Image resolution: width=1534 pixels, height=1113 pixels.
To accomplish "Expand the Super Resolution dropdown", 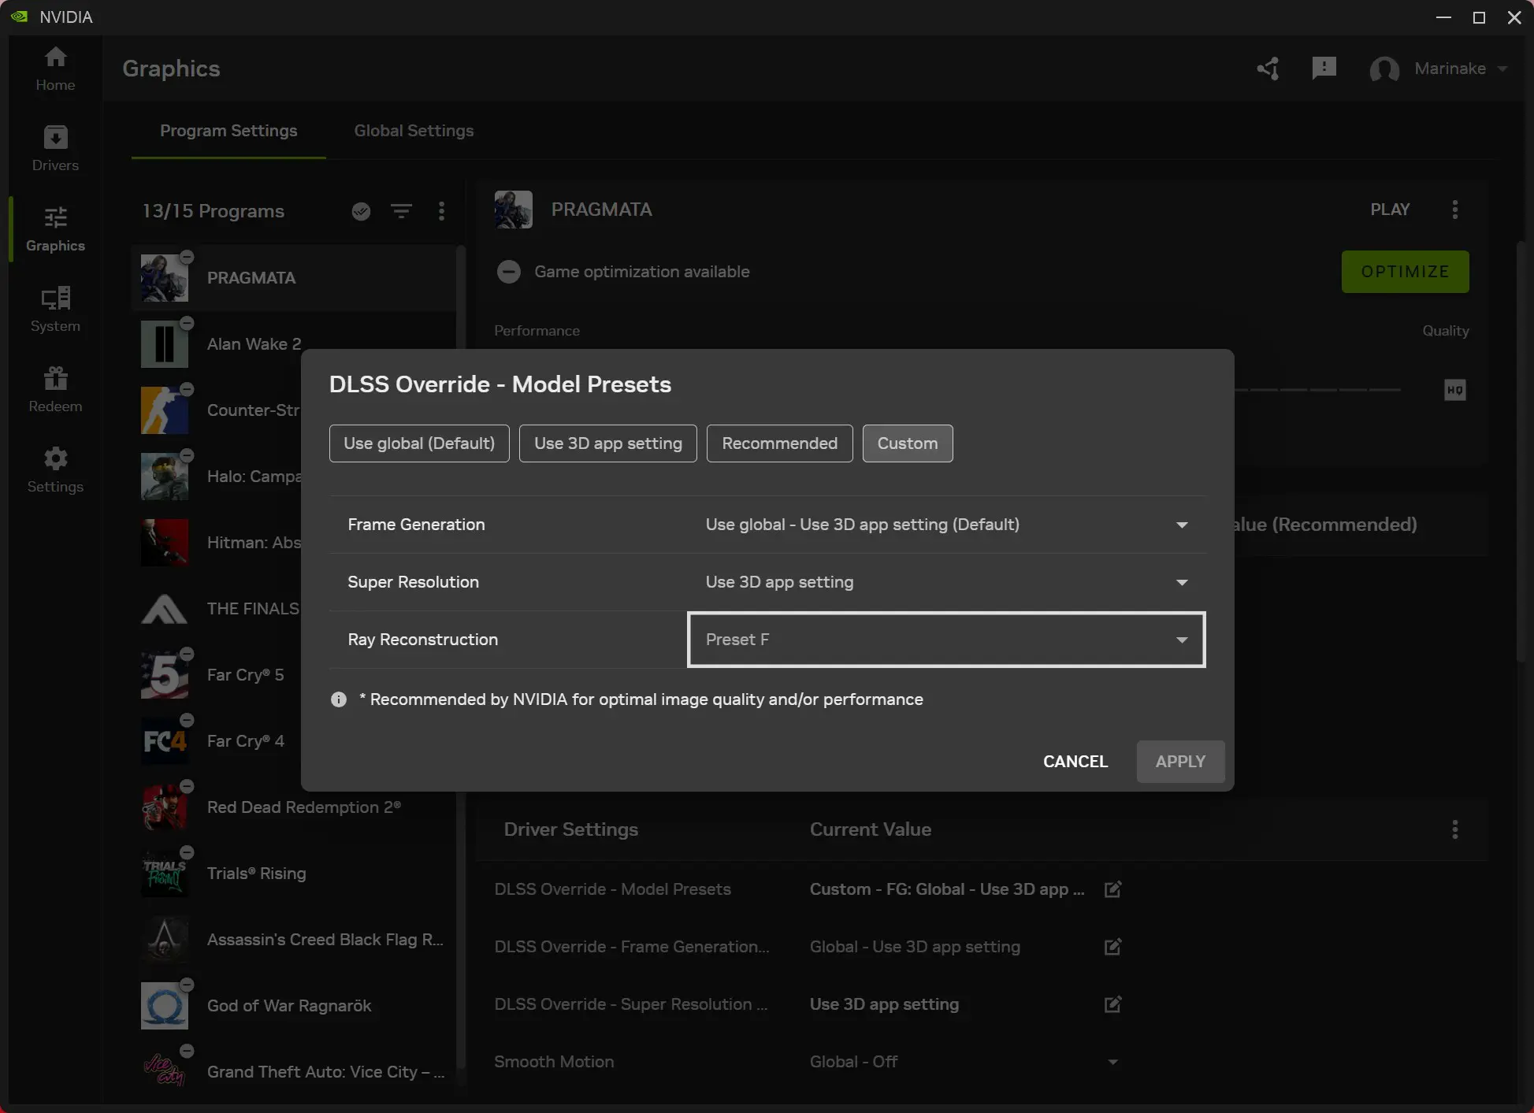I will [x=946, y=582].
